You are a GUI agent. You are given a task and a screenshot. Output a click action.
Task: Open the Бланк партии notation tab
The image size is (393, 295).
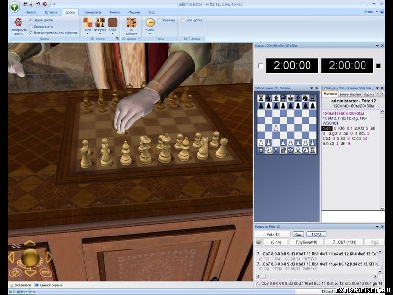[350, 94]
